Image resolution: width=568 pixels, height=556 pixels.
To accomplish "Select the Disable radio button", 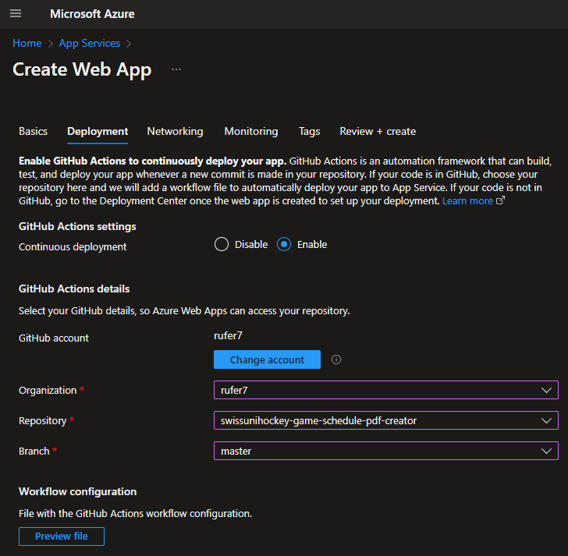I will tap(222, 244).
